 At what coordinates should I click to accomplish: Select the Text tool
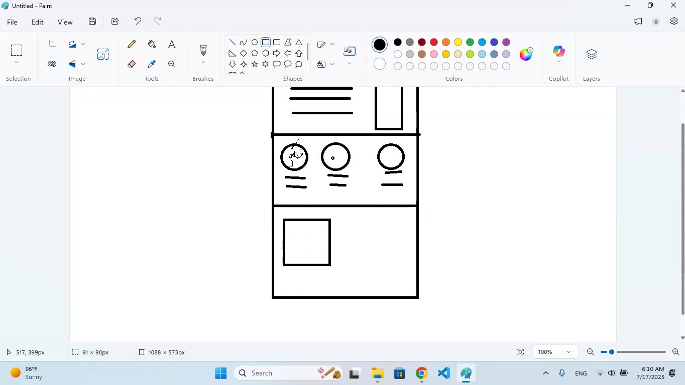click(172, 45)
